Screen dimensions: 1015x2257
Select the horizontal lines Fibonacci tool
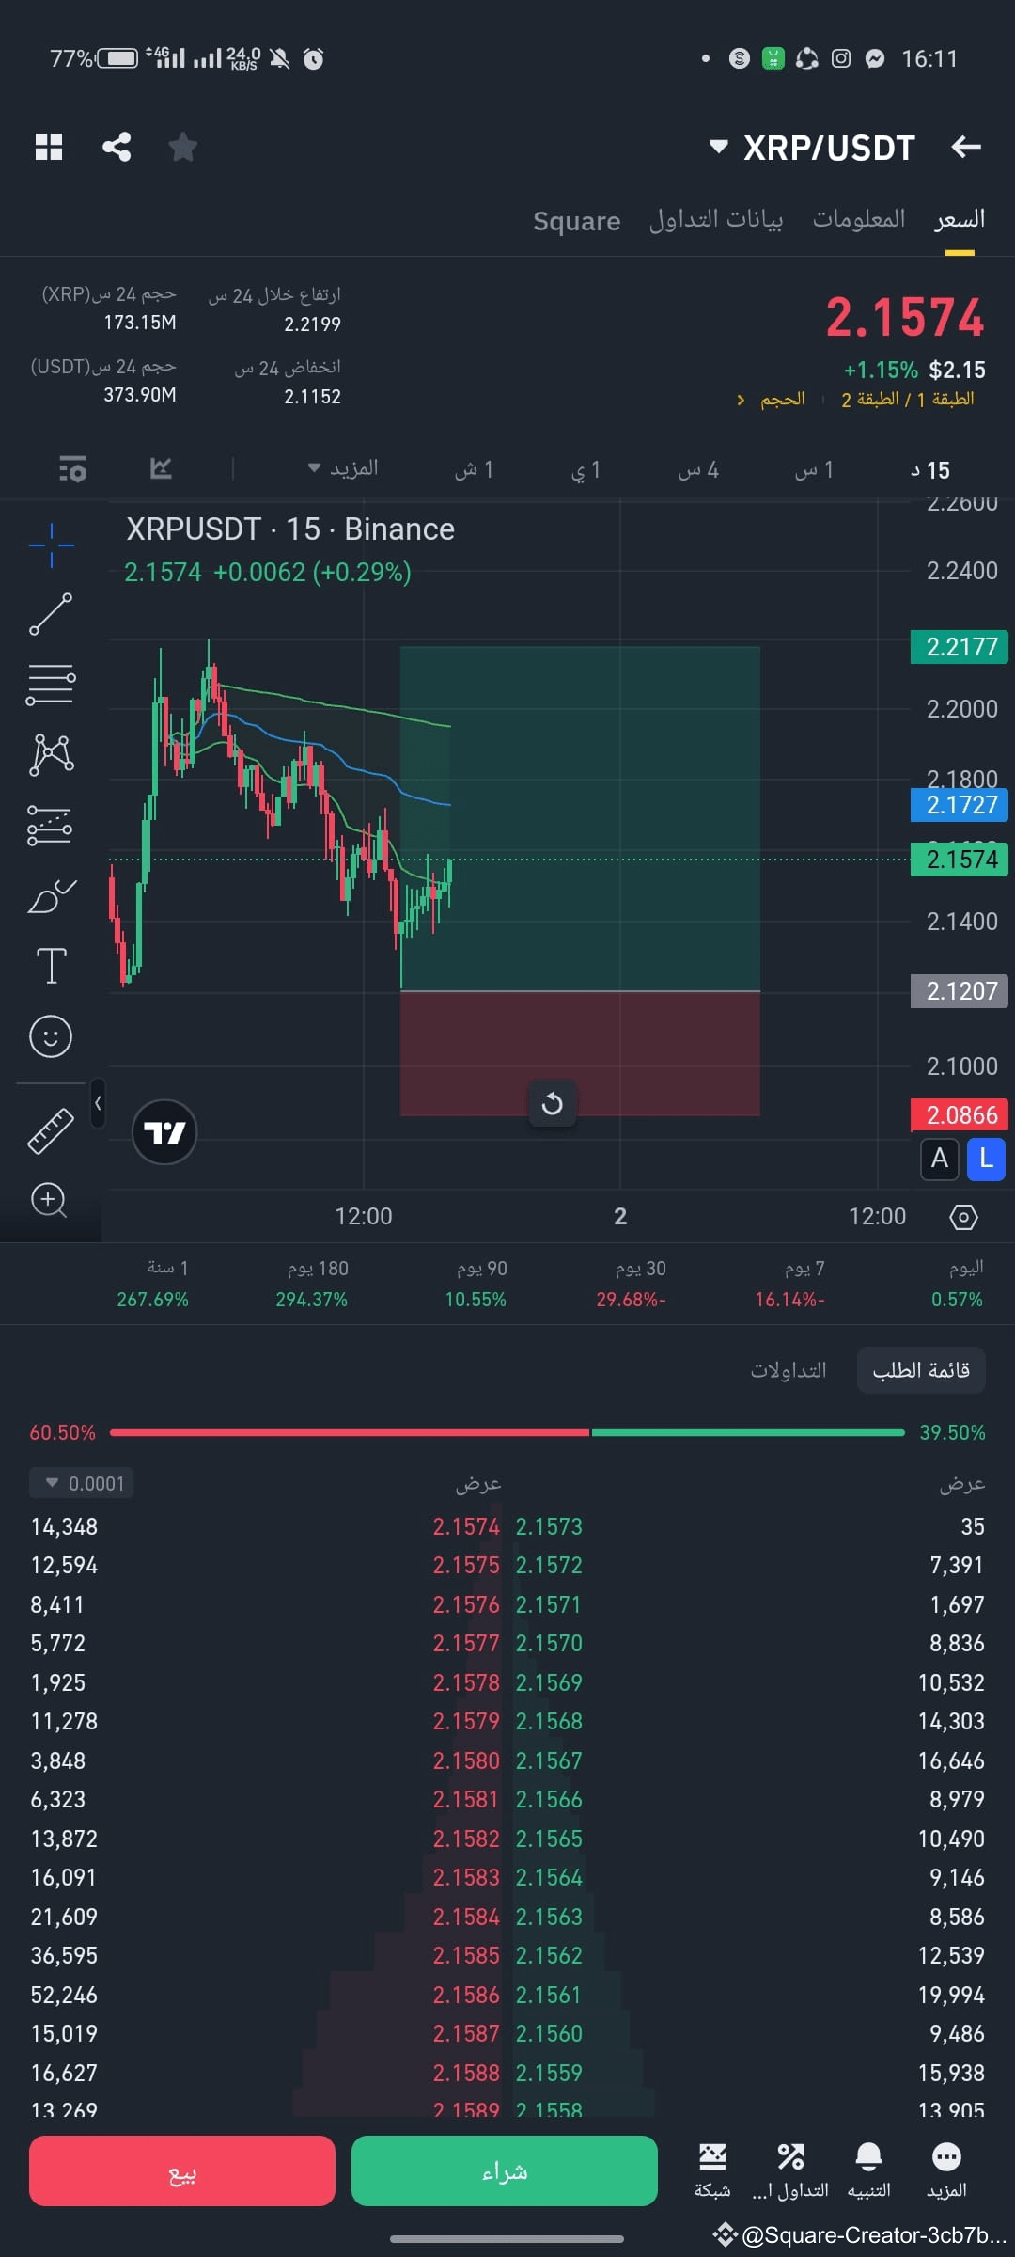point(51,685)
